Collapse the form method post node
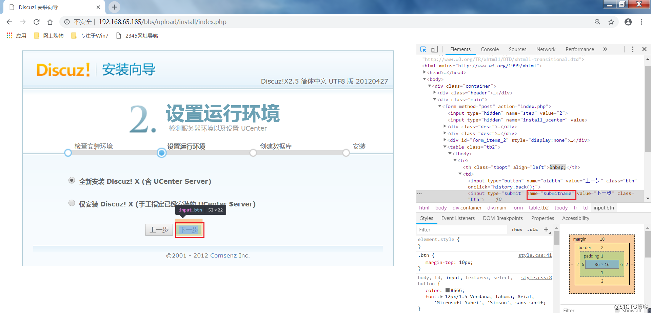Screen dimensions: 651x313 [440, 106]
